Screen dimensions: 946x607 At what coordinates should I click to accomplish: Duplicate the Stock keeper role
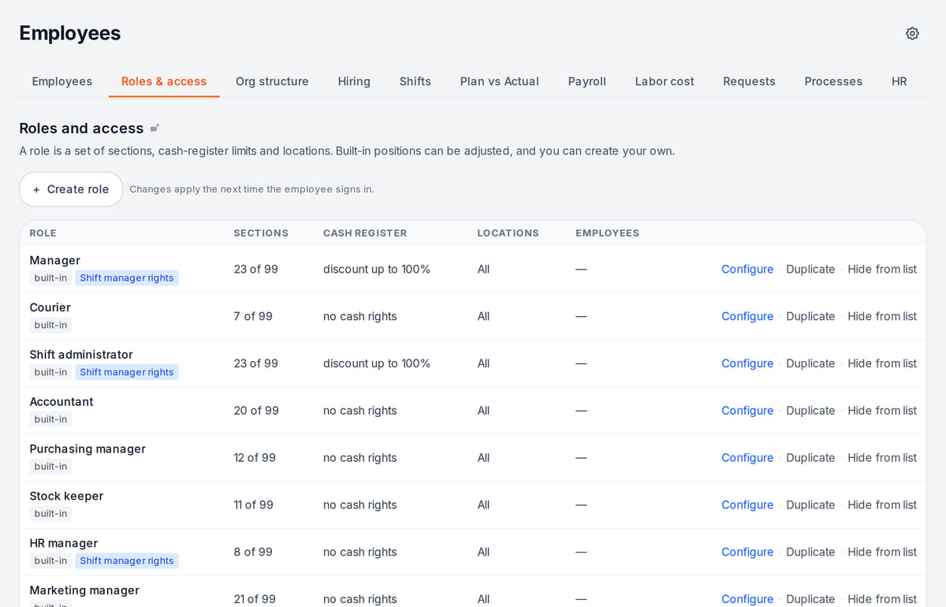(x=810, y=505)
